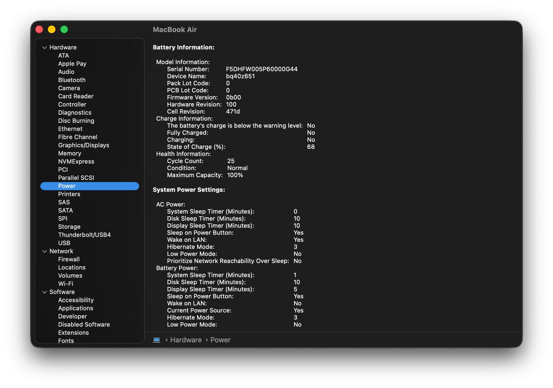Collapse the Hardware section chevron
This screenshot has height=388, width=553.
45,47
